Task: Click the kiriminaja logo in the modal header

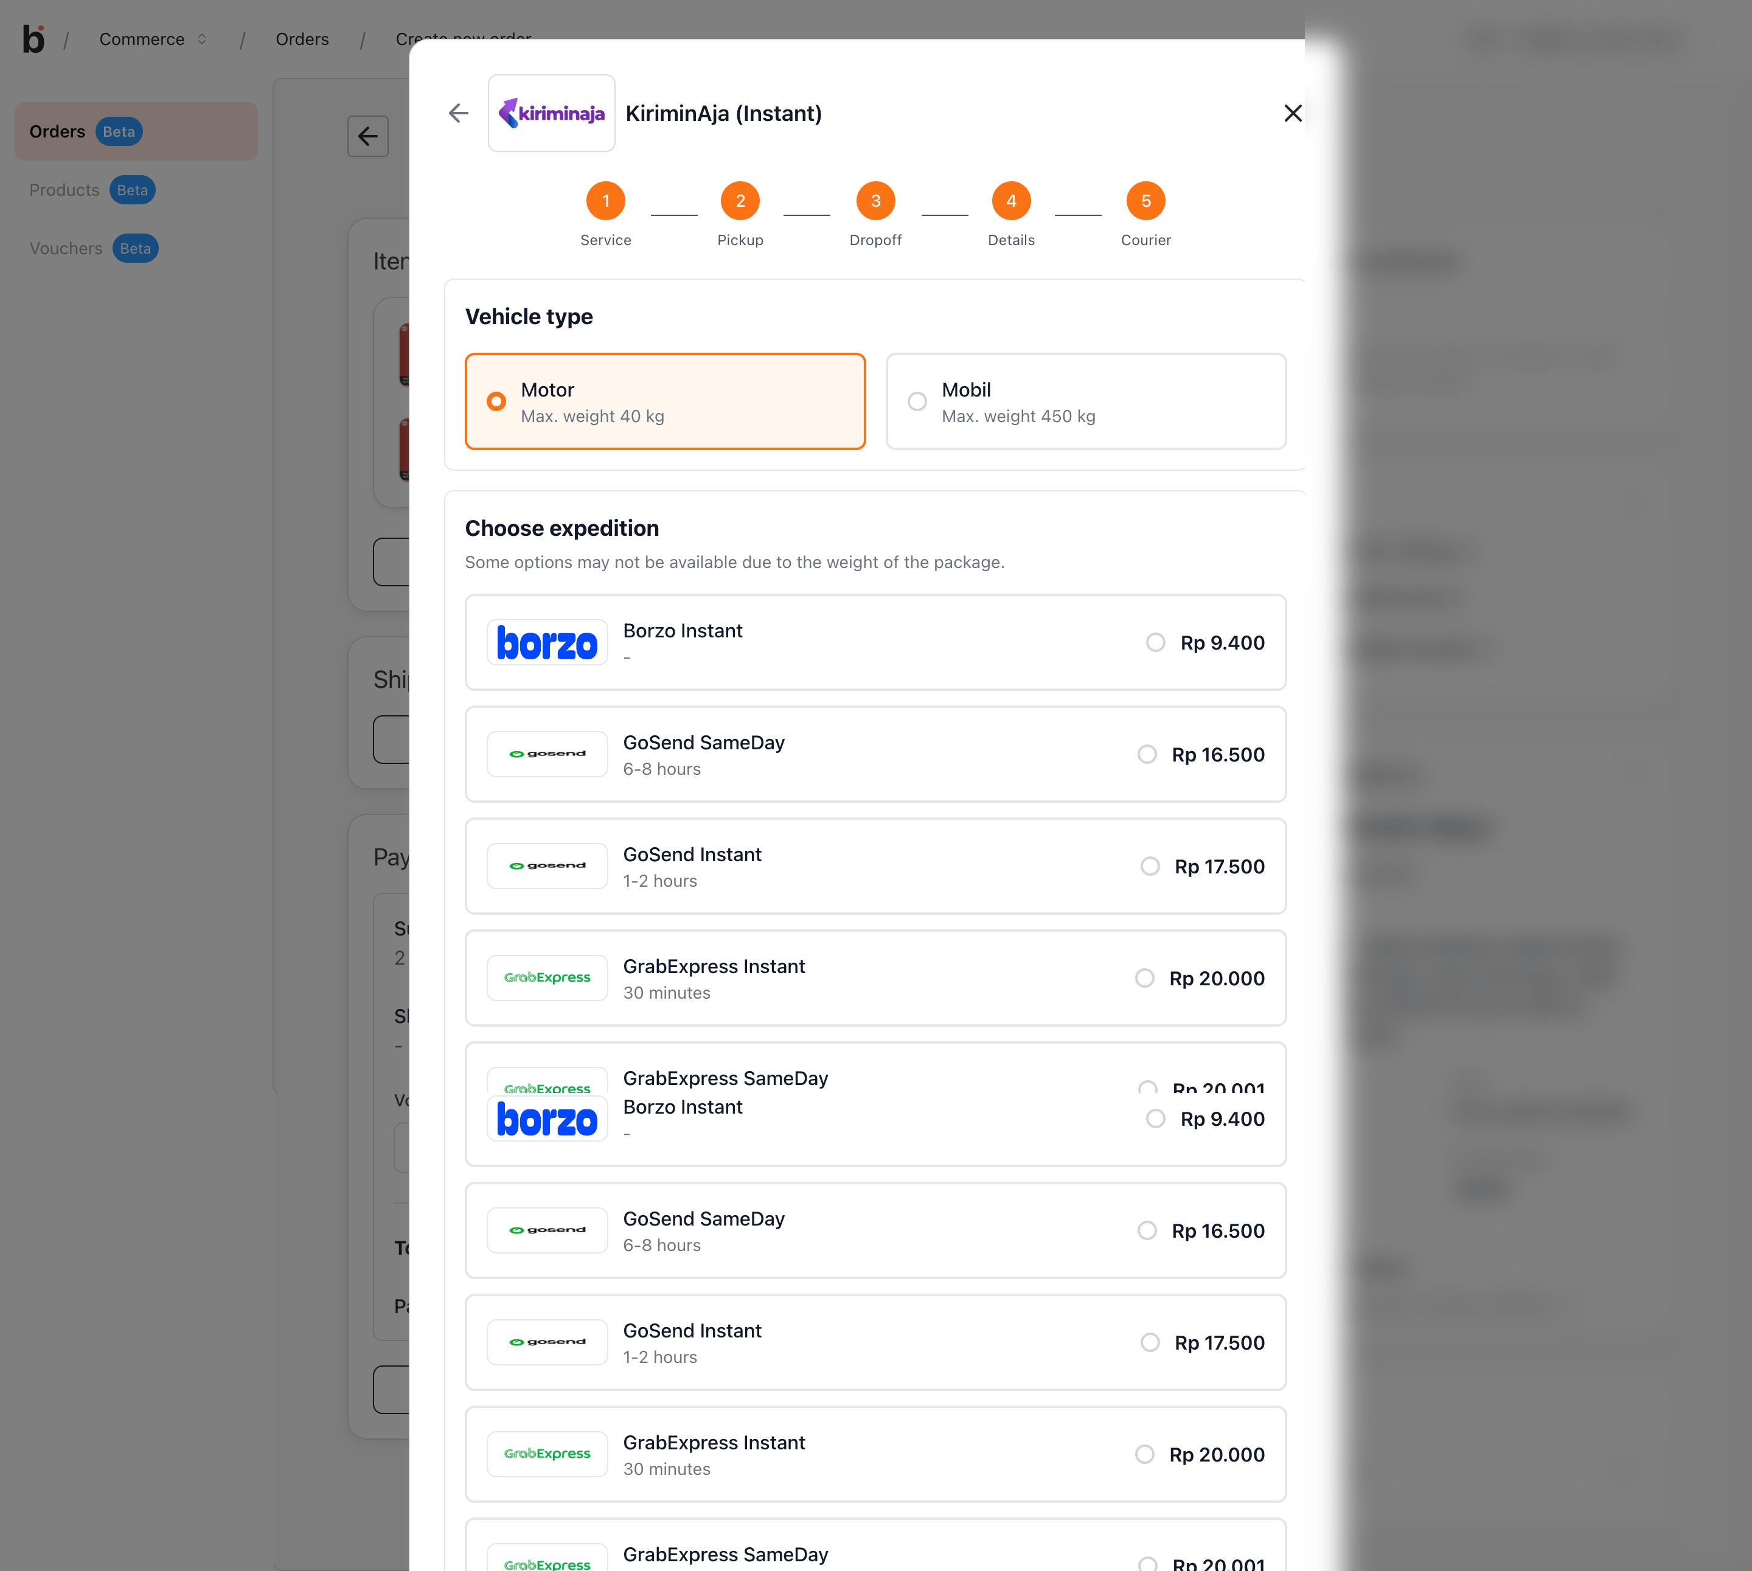Action: coord(552,113)
